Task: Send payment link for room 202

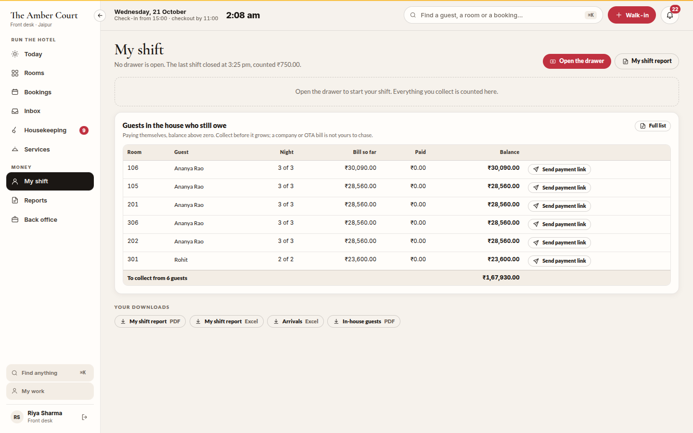Action: pos(559,242)
